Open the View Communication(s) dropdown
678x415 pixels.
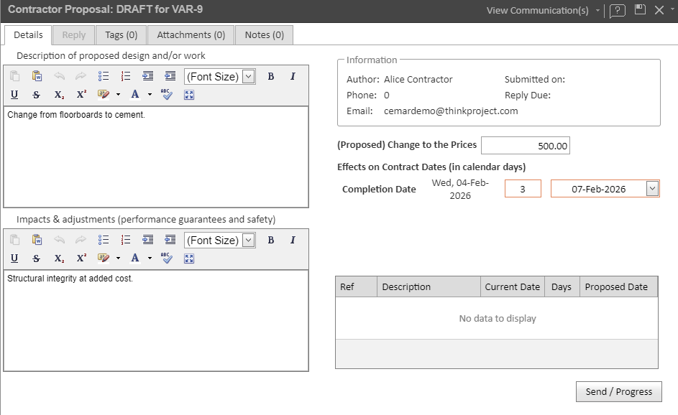point(543,11)
